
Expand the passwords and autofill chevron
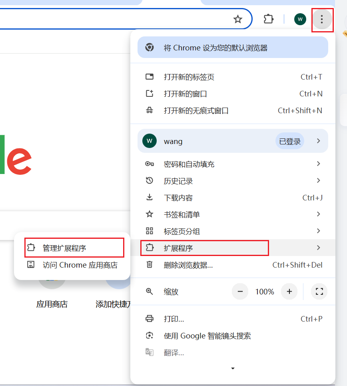(319, 164)
